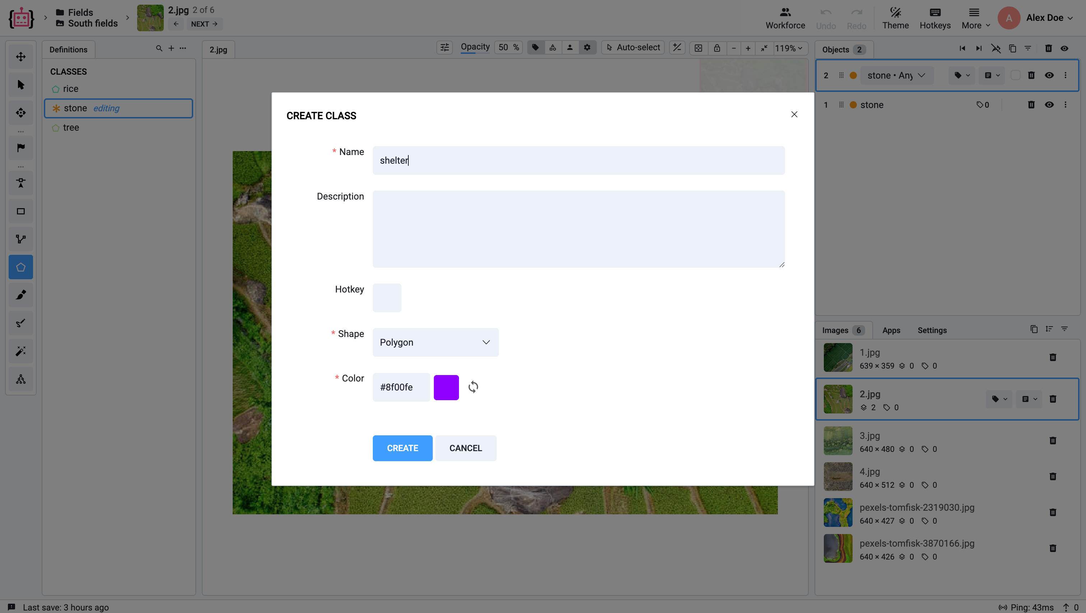Click the CANCEL button
The height and width of the screenshot is (613, 1086).
(465, 448)
